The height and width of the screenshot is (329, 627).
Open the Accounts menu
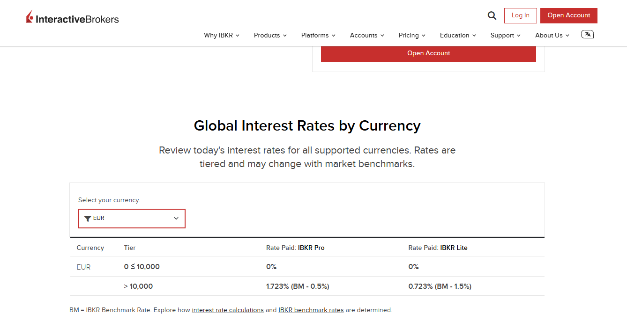pos(367,35)
